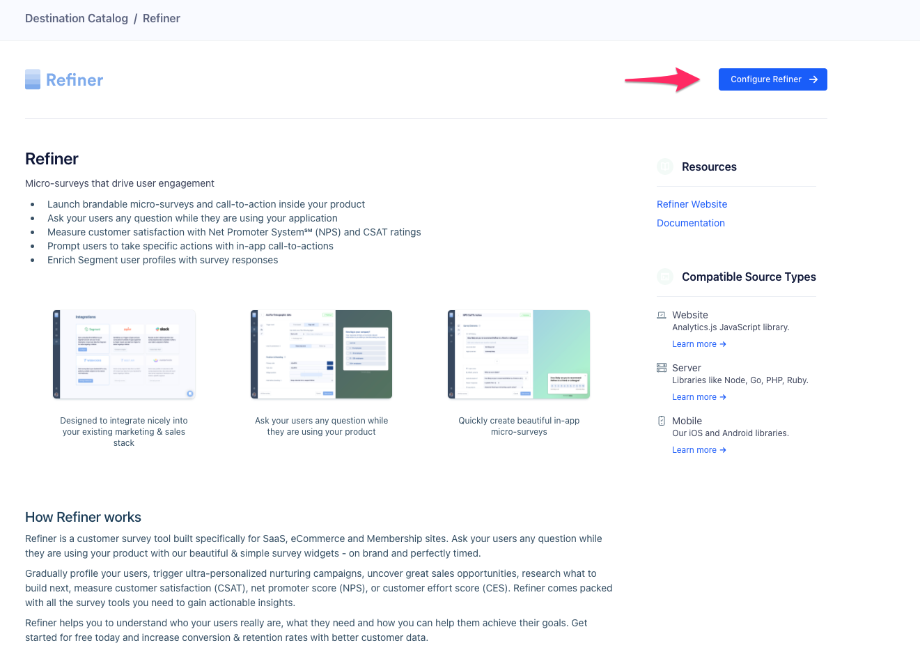Click bullet 'Launch brandable micro-surveys' line

pyautogui.click(x=206, y=204)
